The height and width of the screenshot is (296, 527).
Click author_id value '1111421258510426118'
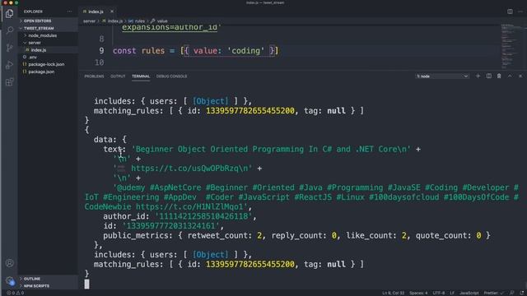tap(203, 216)
